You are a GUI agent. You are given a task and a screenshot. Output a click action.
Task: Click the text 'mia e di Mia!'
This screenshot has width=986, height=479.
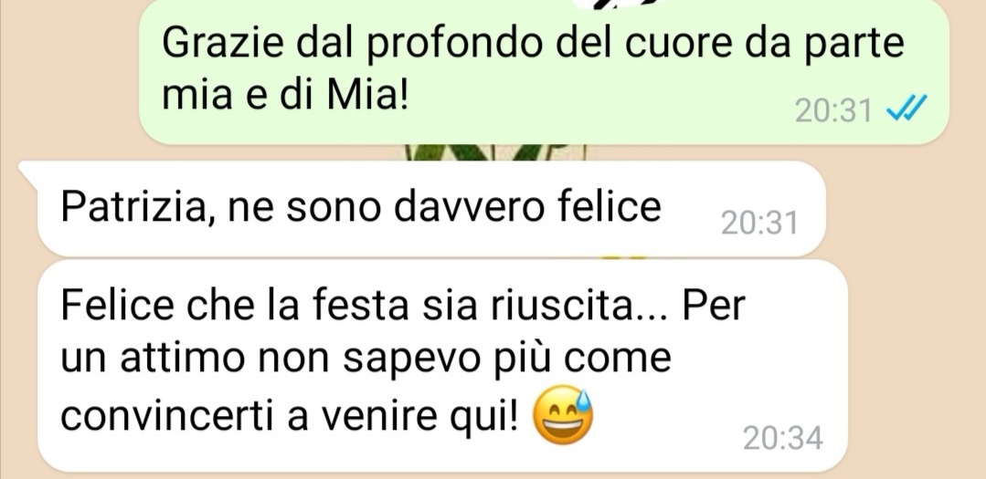click(285, 96)
